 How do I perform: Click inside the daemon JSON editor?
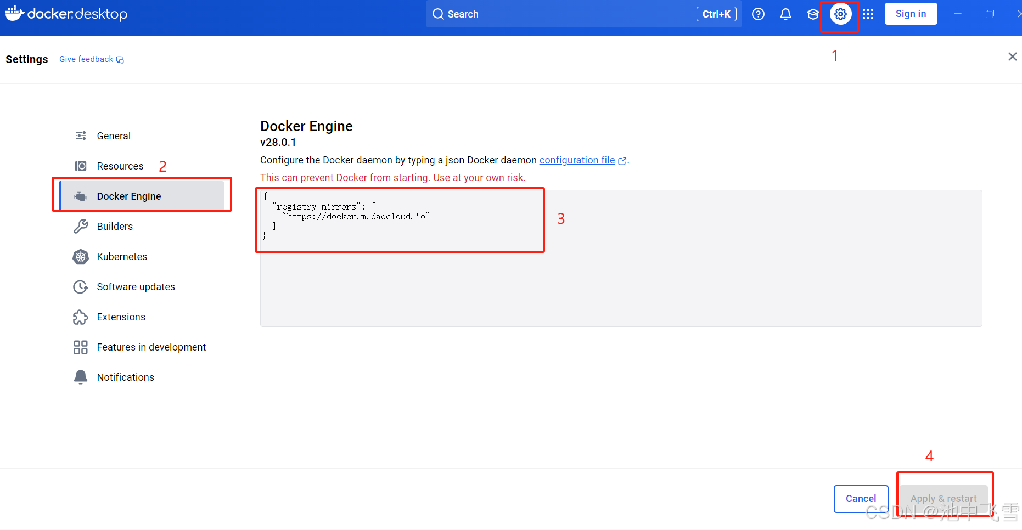pos(621,258)
